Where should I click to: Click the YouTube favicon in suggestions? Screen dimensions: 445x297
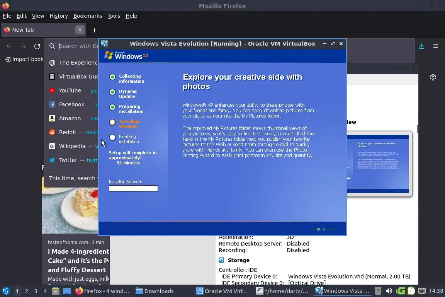(52, 90)
